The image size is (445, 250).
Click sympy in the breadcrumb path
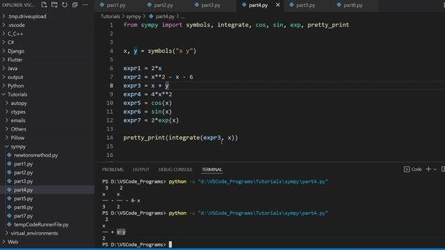tap(133, 17)
